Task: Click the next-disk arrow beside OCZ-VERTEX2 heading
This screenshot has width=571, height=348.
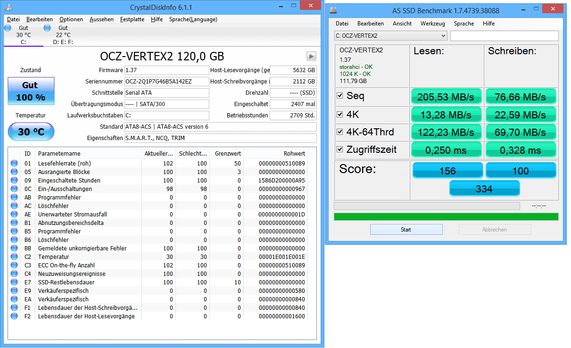Action: tap(311, 56)
